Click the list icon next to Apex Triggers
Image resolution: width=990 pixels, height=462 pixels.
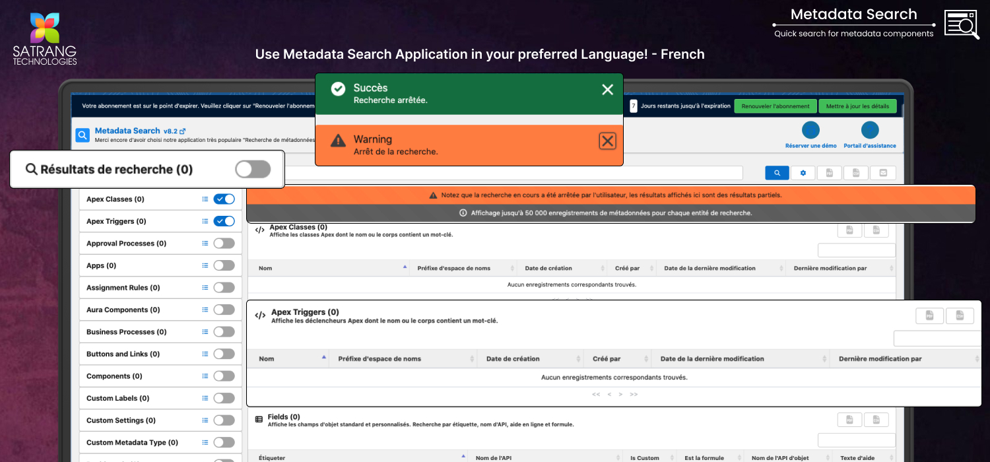[205, 221]
